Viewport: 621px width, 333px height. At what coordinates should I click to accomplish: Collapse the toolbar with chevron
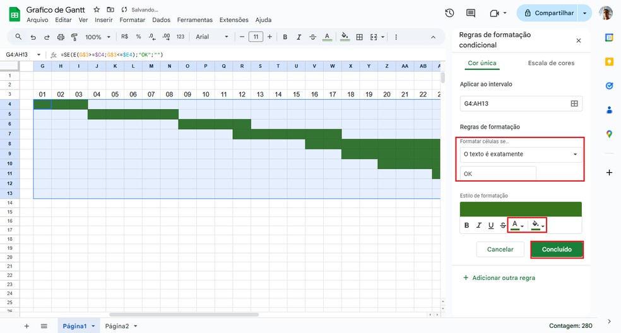tap(434, 37)
